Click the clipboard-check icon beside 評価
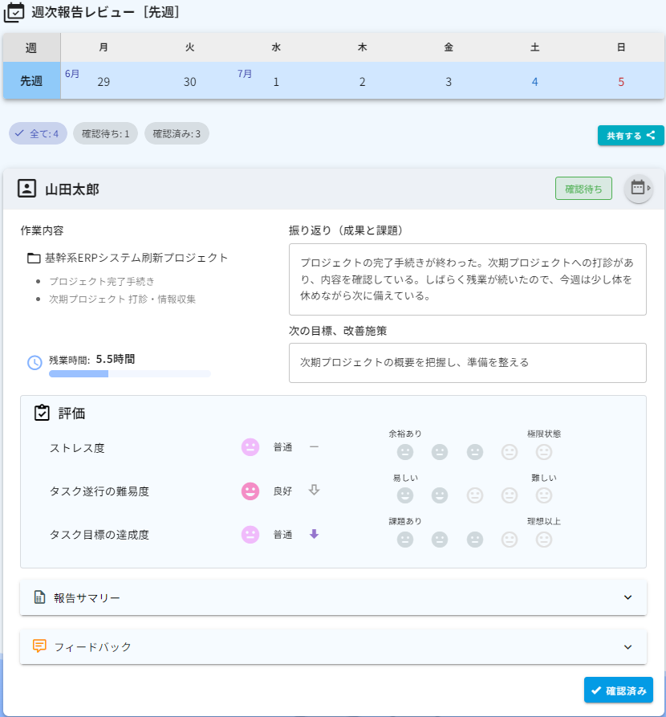Image resolution: width=666 pixels, height=717 pixels. [42, 413]
